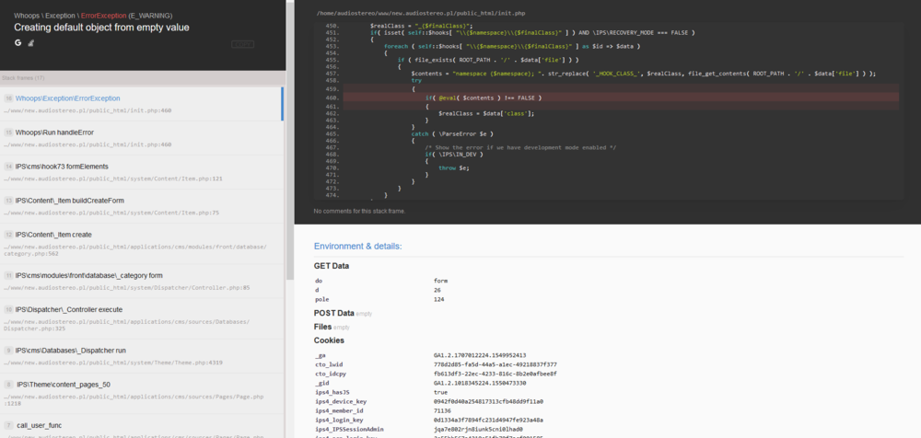Click the Cookies section heading
The width and height of the screenshot is (921, 438).
[x=331, y=340]
